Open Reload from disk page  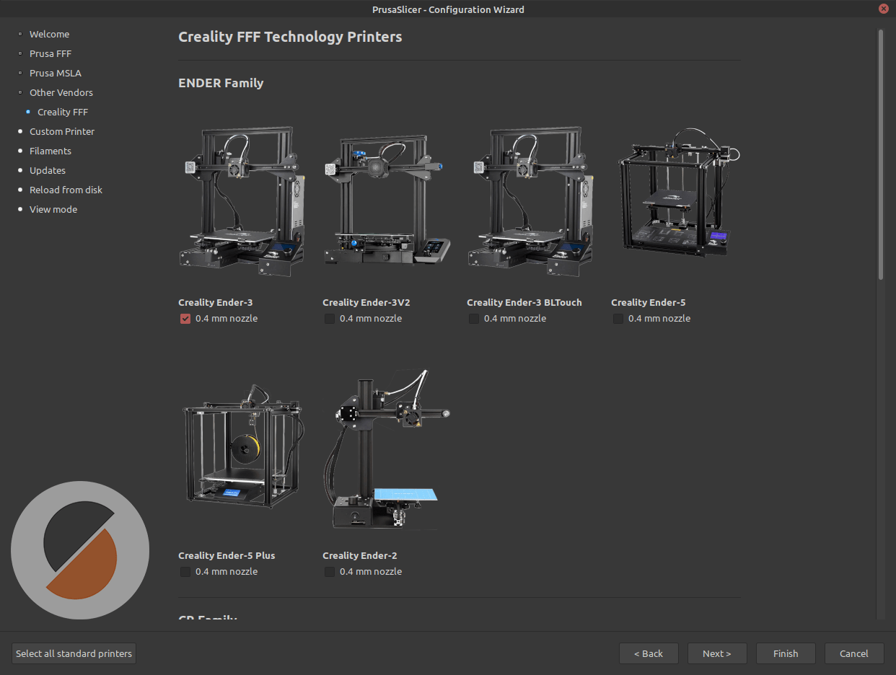pyautogui.click(x=66, y=190)
